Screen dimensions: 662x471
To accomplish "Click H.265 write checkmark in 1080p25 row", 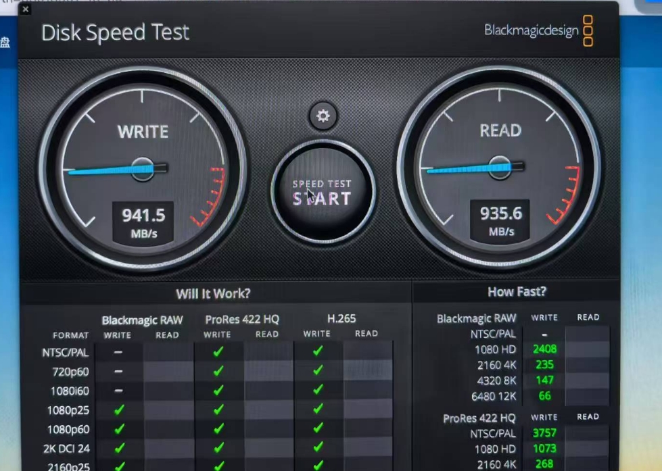I will point(318,409).
